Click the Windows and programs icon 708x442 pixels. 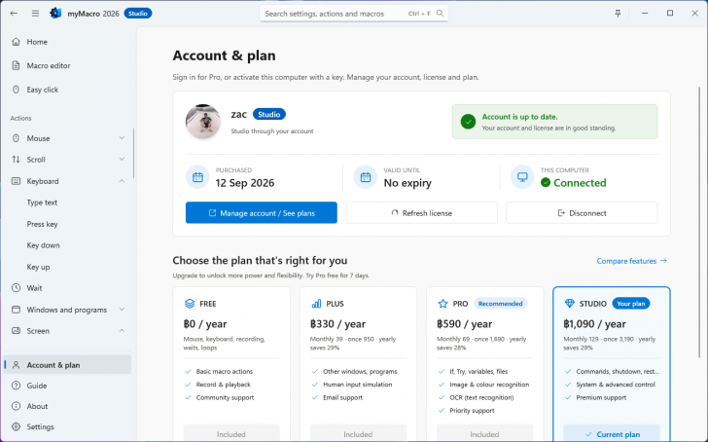(16, 310)
